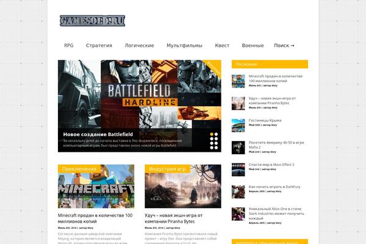
Task: Open the Mafia 2 article thumbnail
Action: point(239,148)
